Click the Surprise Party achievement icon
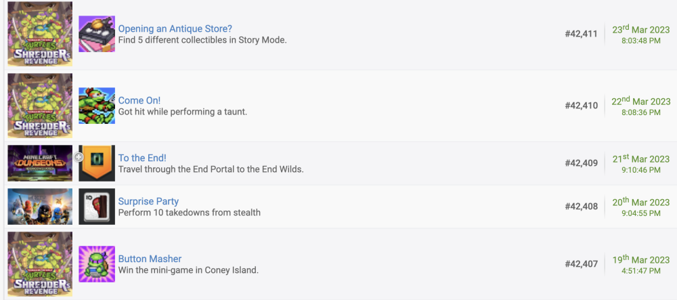The image size is (677, 300). point(97,207)
